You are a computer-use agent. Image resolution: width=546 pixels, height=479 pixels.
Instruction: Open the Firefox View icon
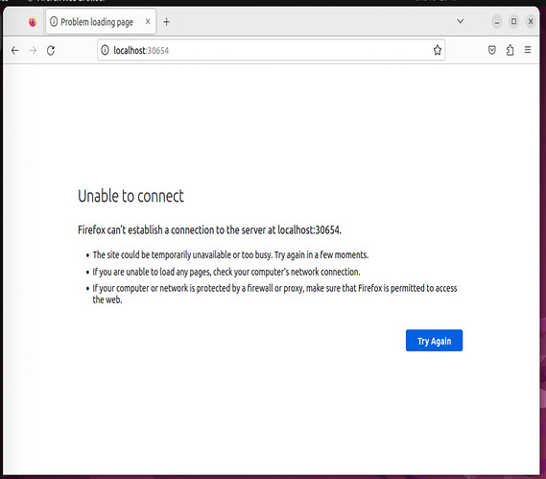(x=33, y=22)
